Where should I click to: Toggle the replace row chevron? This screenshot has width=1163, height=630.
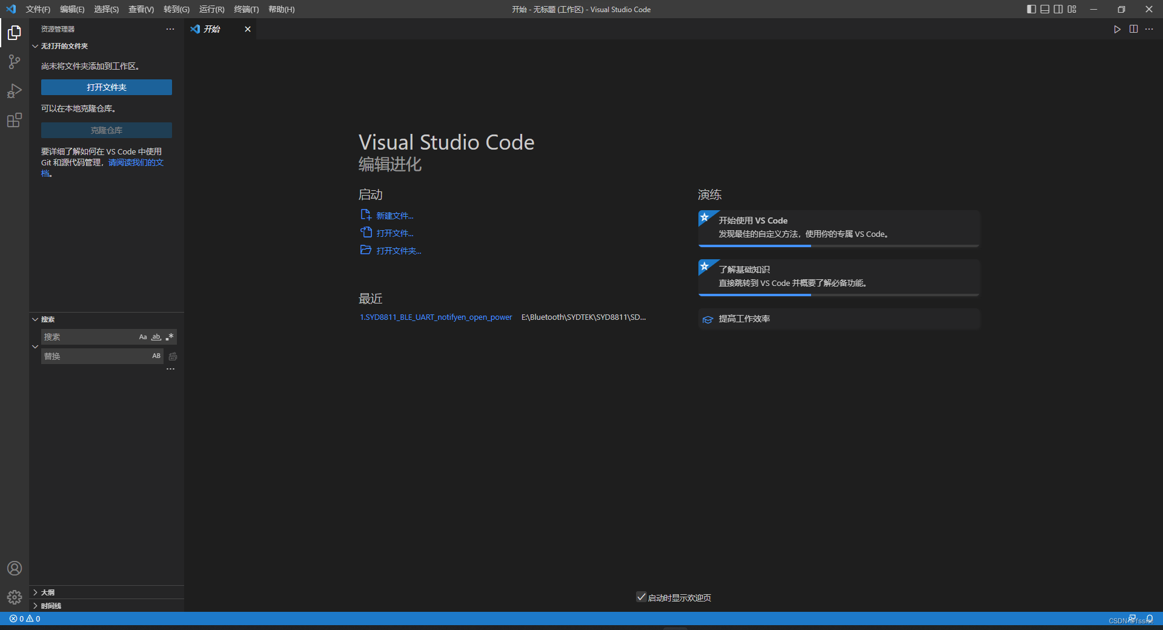click(35, 346)
